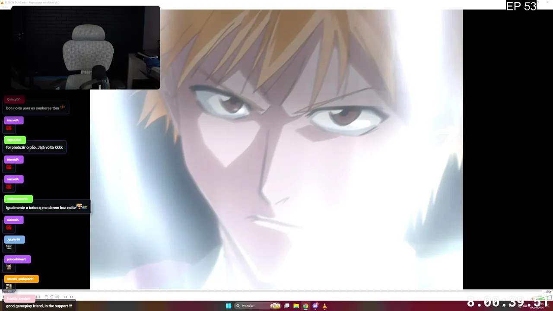Open the Windows Start menu

pyautogui.click(x=229, y=306)
